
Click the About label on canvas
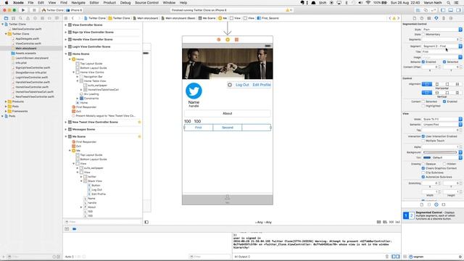227,114
